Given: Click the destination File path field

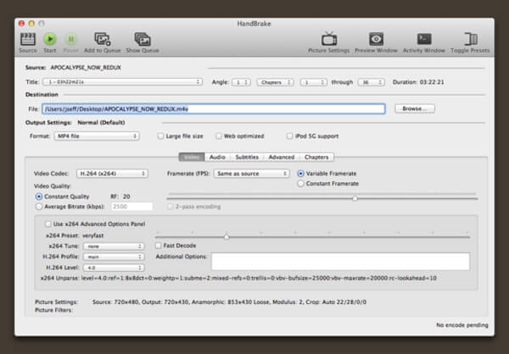Looking at the screenshot, I should [x=212, y=108].
